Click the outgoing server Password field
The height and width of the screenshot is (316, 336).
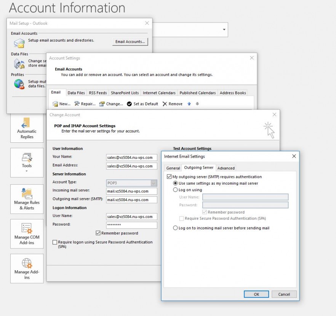[245, 205]
